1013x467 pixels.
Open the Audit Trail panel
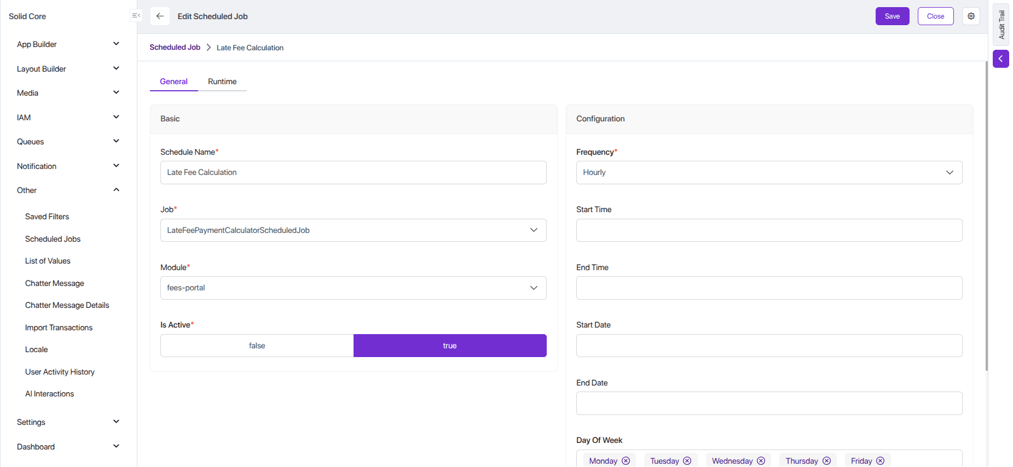point(1001,25)
